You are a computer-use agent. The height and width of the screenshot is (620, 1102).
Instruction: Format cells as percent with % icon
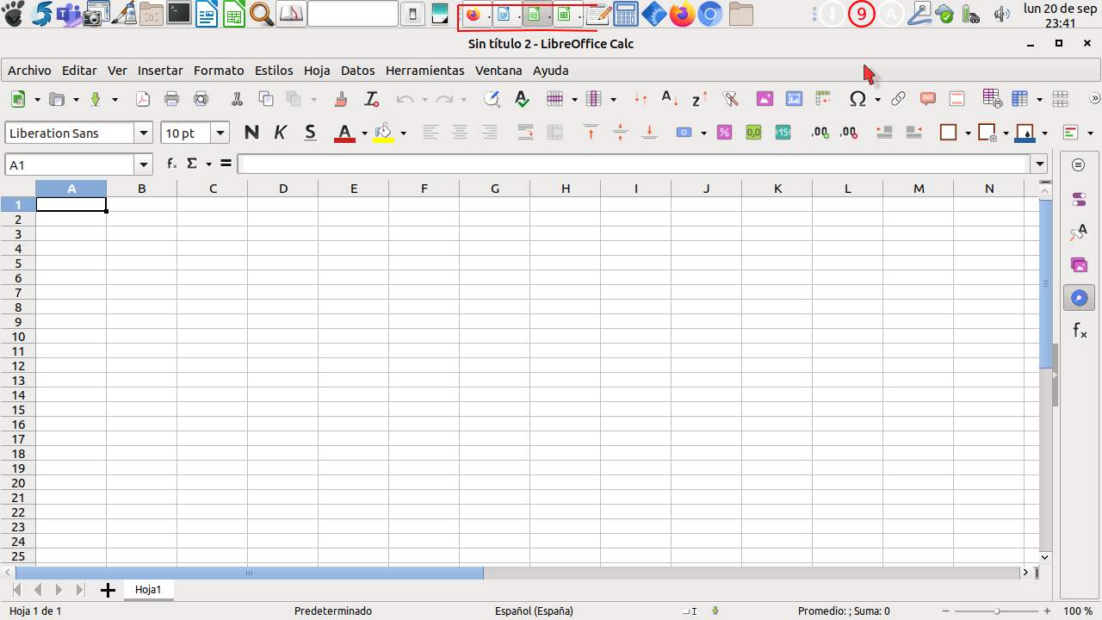725,133
